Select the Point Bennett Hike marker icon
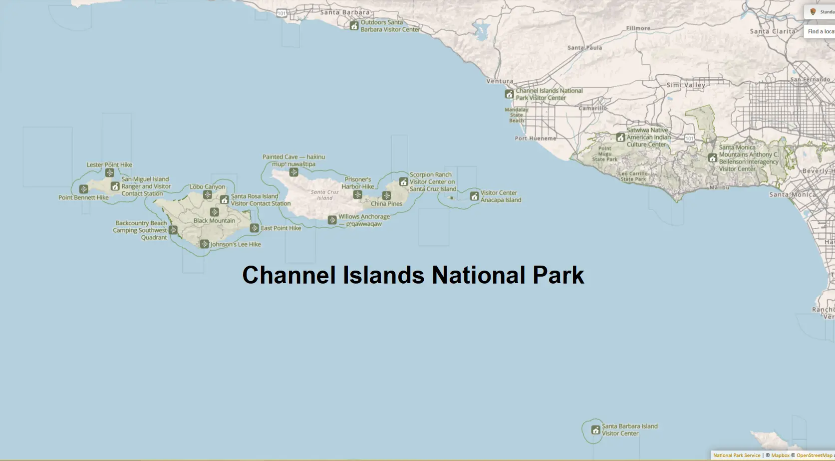The image size is (835, 461). pos(84,189)
